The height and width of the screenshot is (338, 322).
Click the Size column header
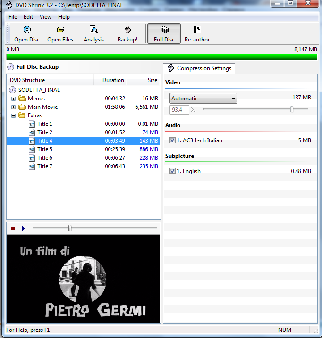(144, 80)
